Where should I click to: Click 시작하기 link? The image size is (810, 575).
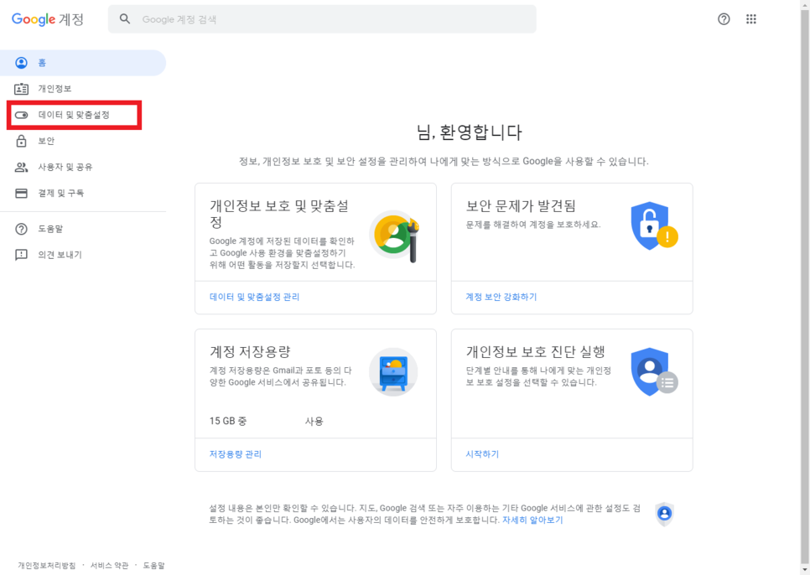[482, 454]
